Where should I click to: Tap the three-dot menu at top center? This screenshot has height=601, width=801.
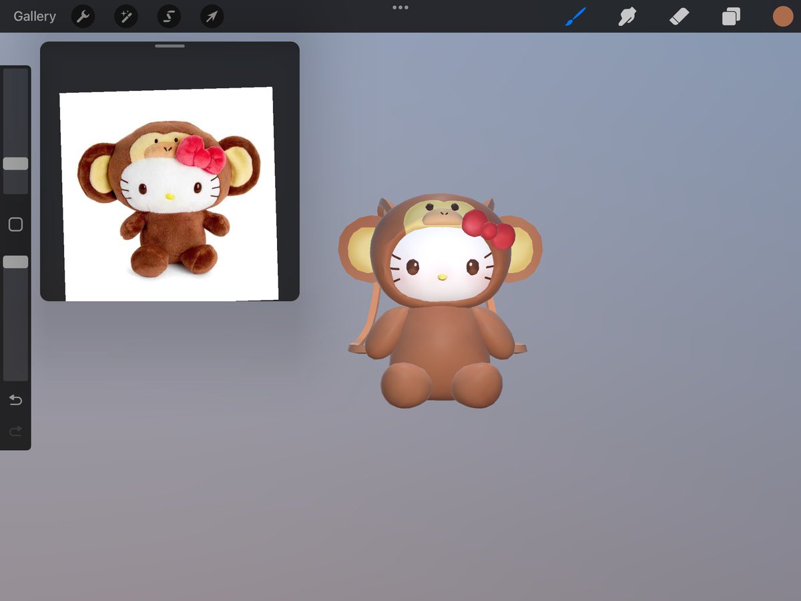click(400, 7)
